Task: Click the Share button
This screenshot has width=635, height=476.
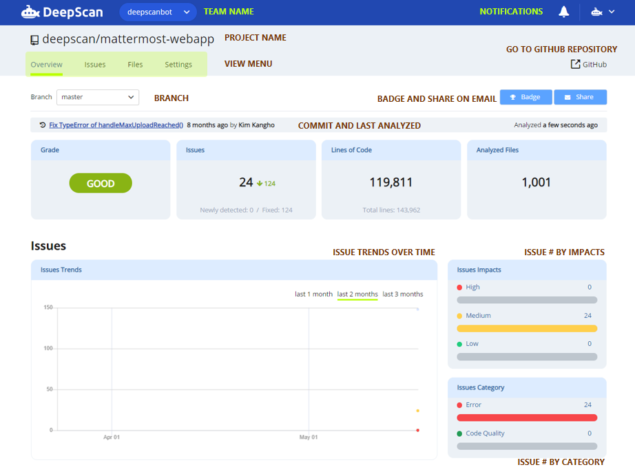Action: tap(581, 97)
